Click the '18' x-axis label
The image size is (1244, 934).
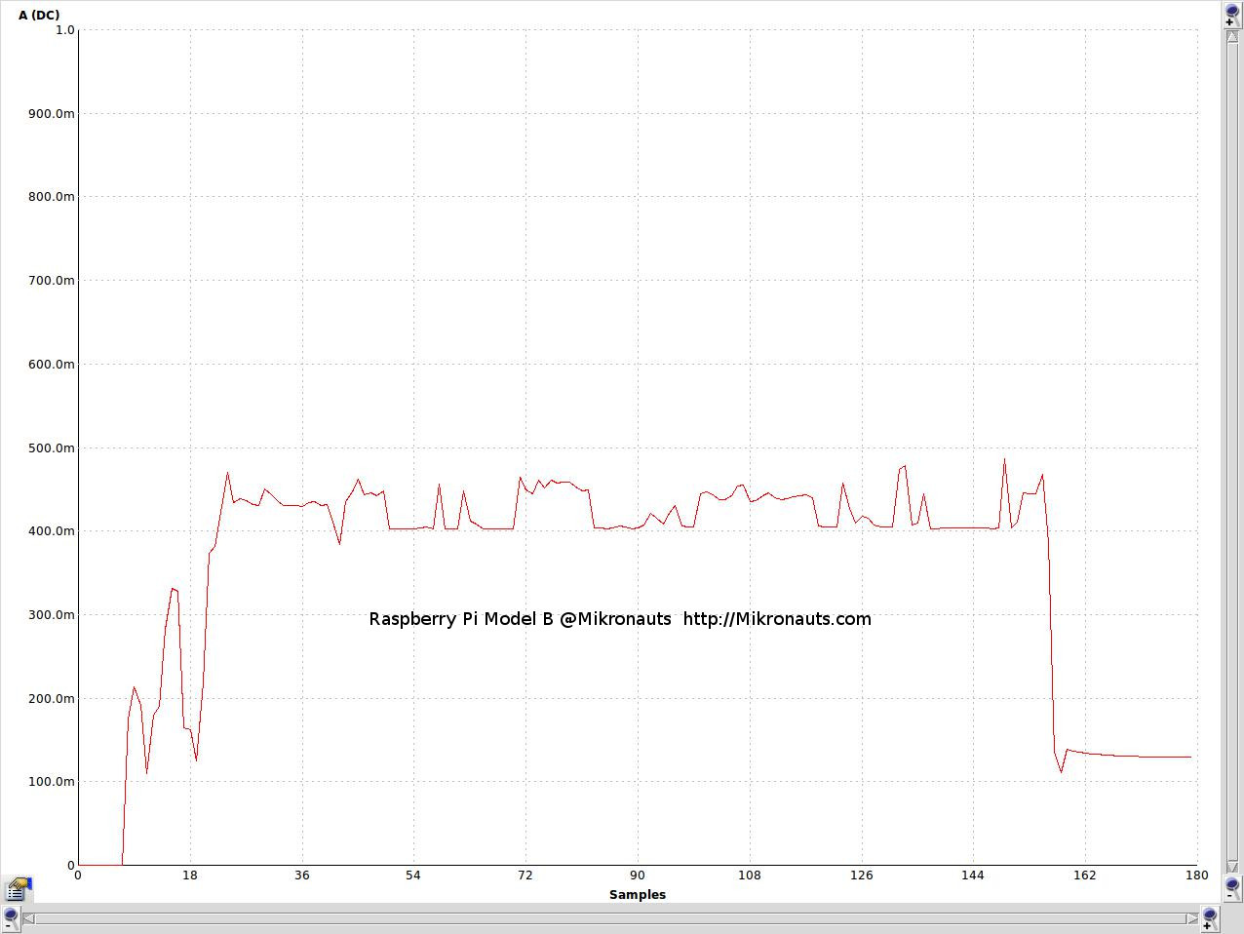click(190, 876)
